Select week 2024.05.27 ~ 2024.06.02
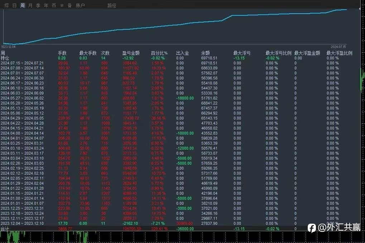This screenshot has width=365, height=243. click(22, 98)
